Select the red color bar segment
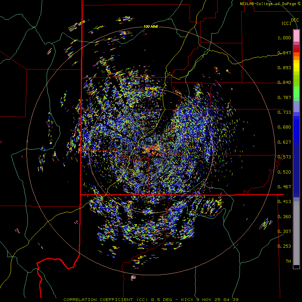 click(296, 50)
